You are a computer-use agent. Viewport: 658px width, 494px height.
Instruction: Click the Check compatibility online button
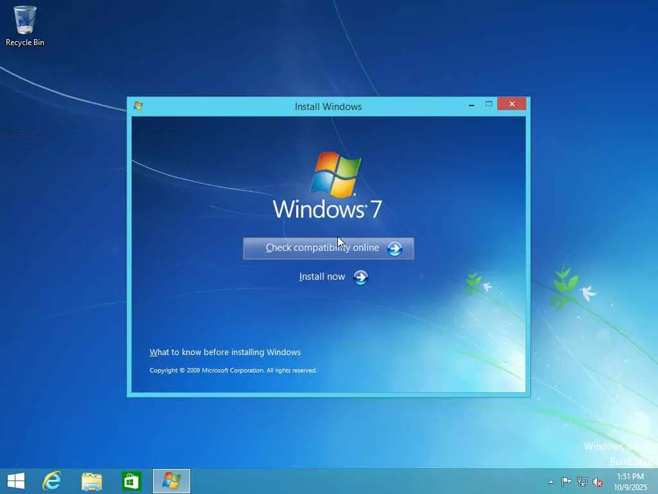coord(328,248)
